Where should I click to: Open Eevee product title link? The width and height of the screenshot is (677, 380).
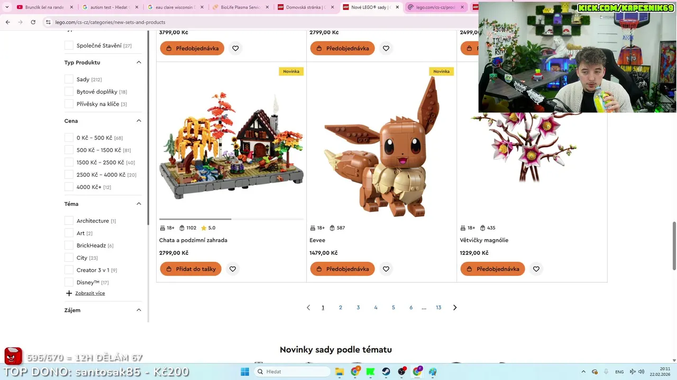click(317, 240)
